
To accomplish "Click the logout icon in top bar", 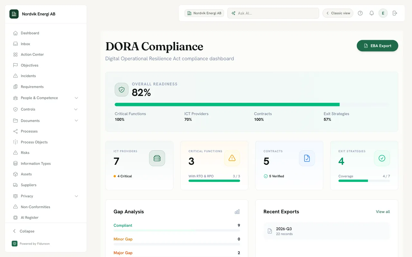I will [x=395, y=13].
